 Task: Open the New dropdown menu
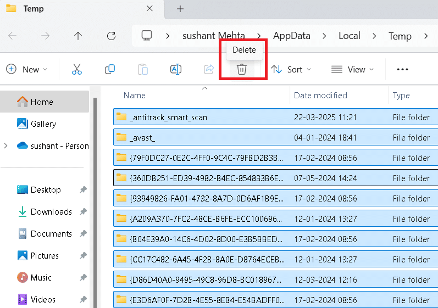pos(26,69)
